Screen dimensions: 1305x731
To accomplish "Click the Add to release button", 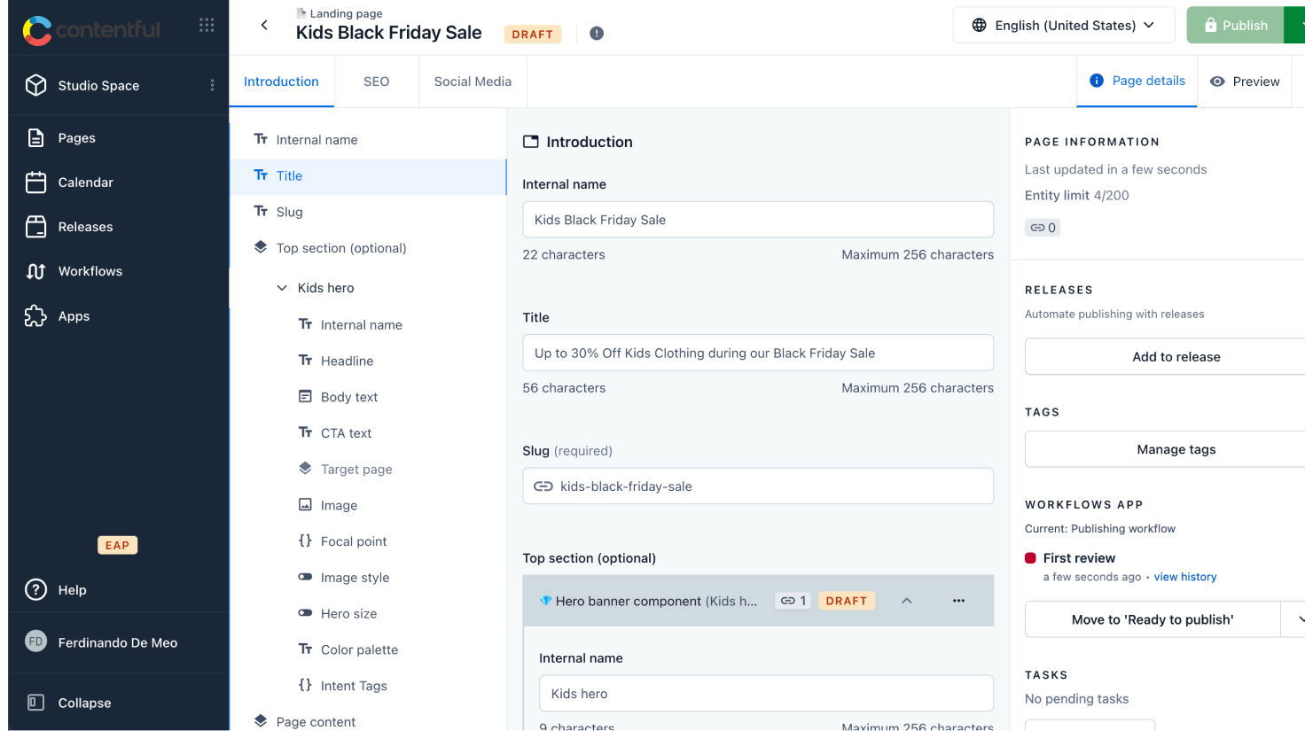I will 1176,357.
